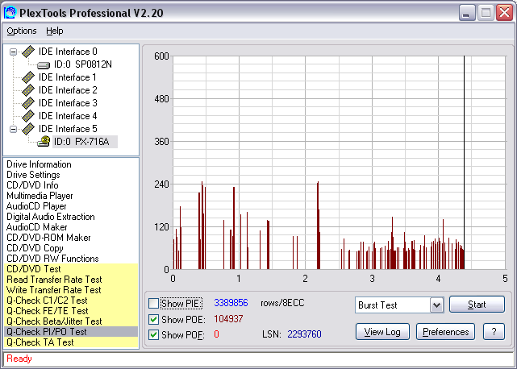Screen dimensions: 517x369
Task: Click the IDE Interface 5 chip icon
Action: tap(28, 128)
